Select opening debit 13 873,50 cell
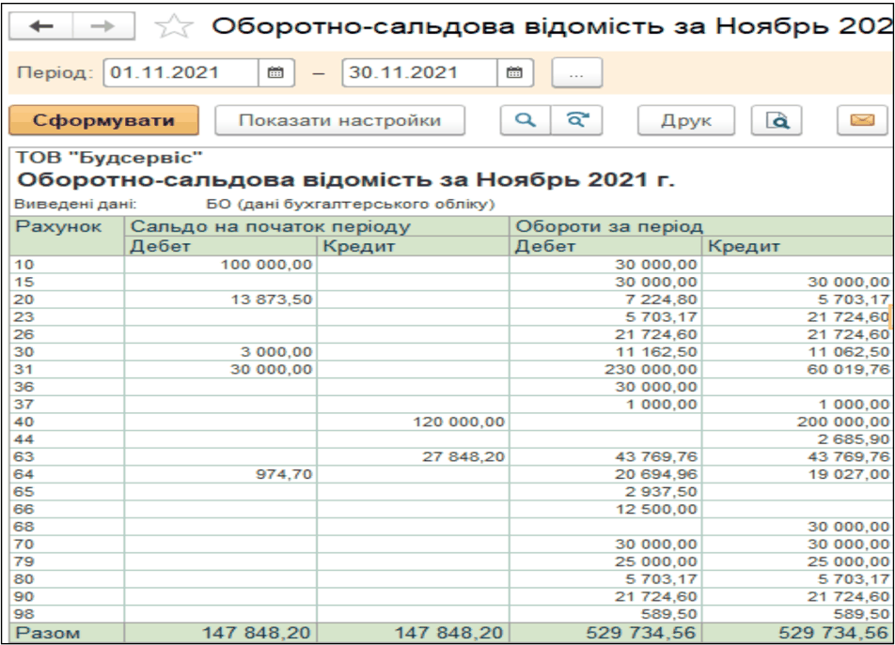The width and height of the screenshot is (895, 645). coord(220,299)
